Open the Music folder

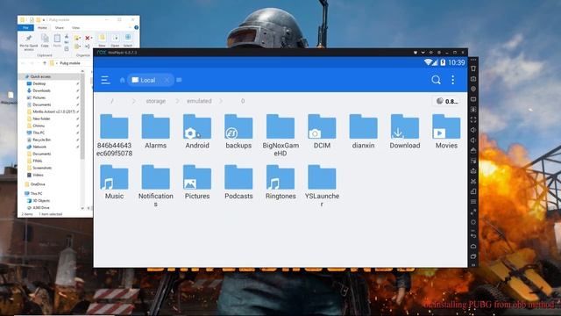[114, 182]
